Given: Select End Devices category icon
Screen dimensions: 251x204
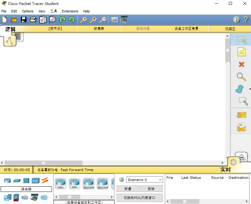Looking at the screenshot, I should (8, 197).
